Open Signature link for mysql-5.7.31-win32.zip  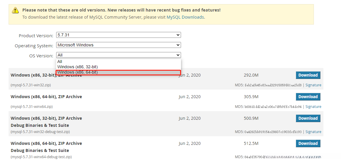(x=313, y=85)
